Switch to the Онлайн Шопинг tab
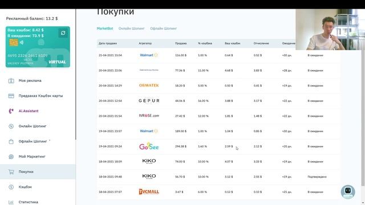Viewport: 365px width, 205px height. 132,28
